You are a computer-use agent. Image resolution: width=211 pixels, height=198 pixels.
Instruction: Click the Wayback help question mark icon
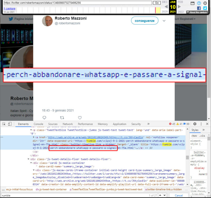point(199,3)
